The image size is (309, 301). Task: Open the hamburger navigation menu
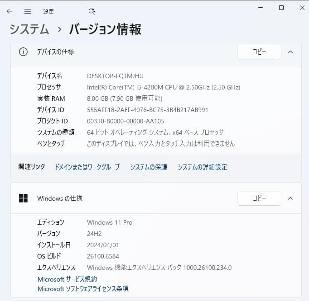pos(28,11)
